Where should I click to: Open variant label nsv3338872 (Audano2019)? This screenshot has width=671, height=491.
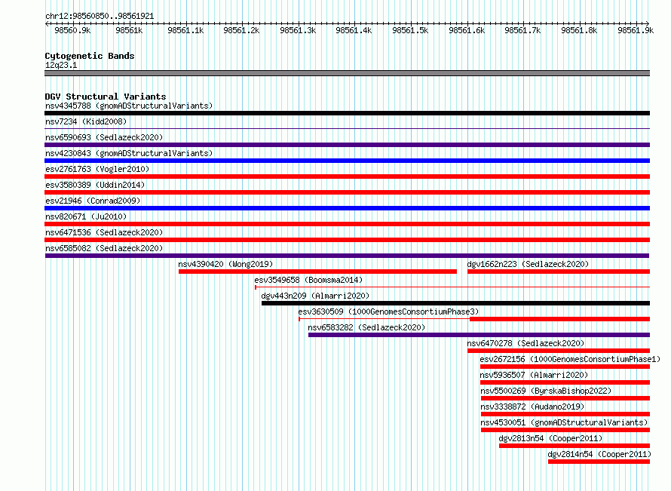pyautogui.click(x=532, y=407)
